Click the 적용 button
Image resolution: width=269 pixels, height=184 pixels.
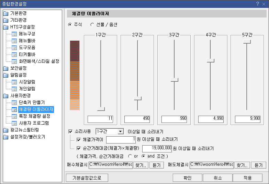[x=248, y=178]
